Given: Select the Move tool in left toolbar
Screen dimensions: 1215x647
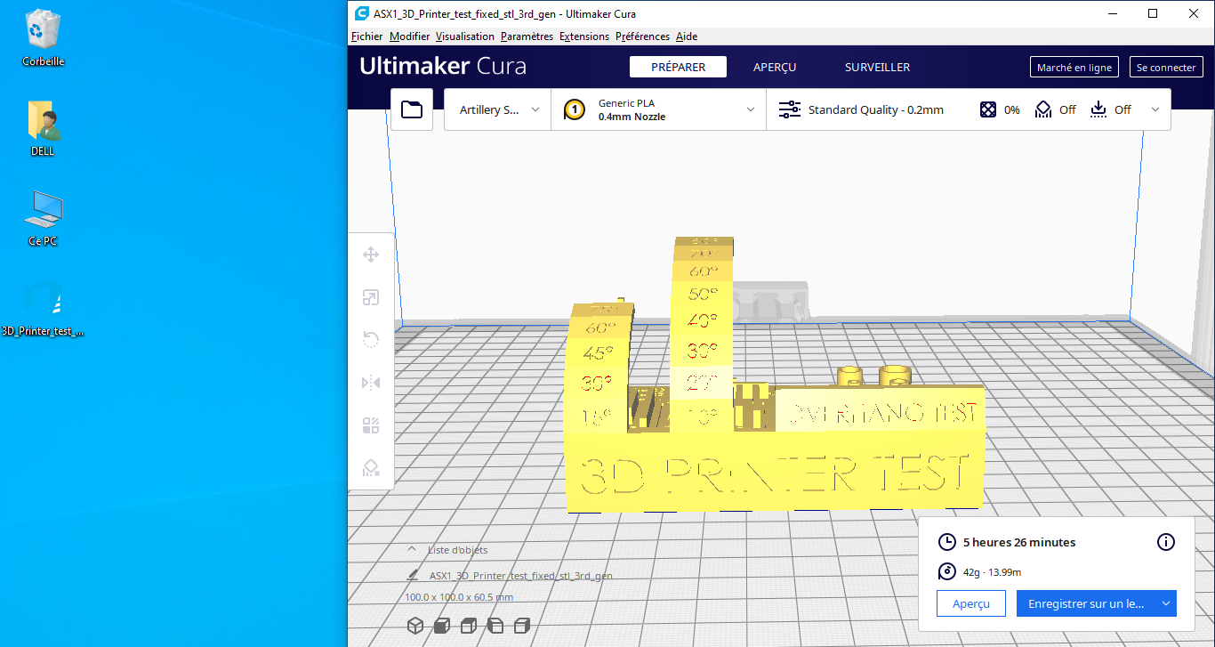Looking at the screenshot, I should click(x=371, y=255).
